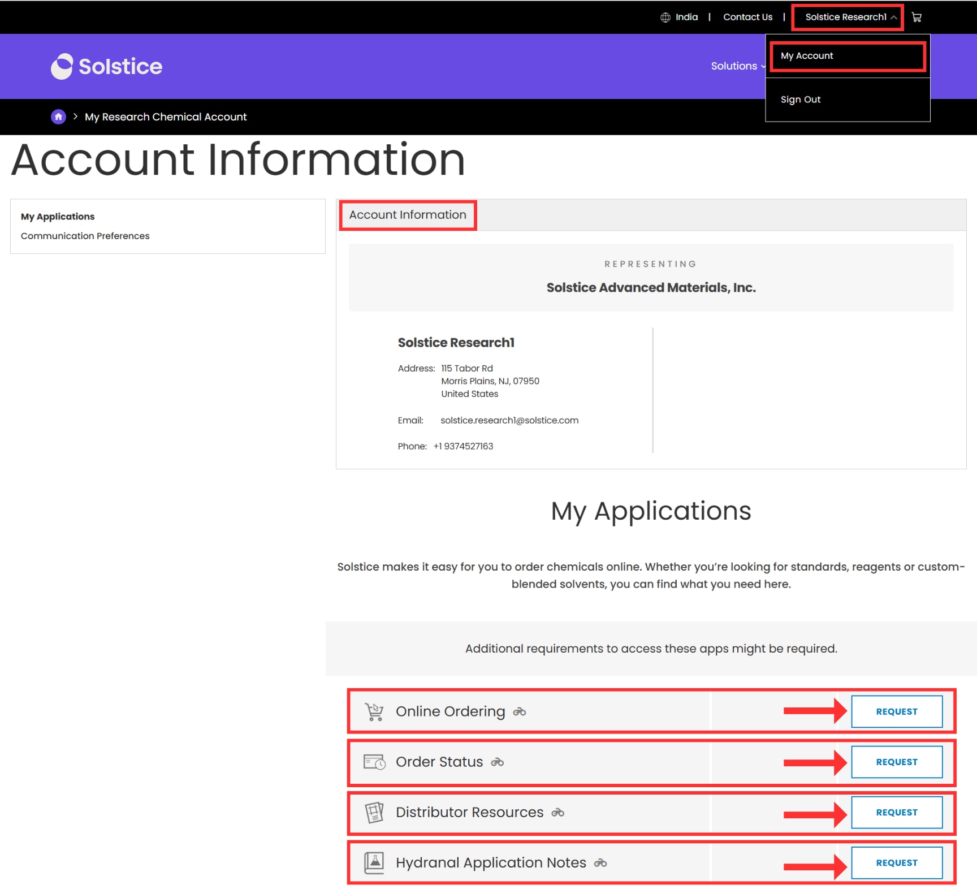The height and width of the screenshot is (889, 977).
Task: Click binoculars icon beside Hydranal Application Notes
Action: coord(600,863)
